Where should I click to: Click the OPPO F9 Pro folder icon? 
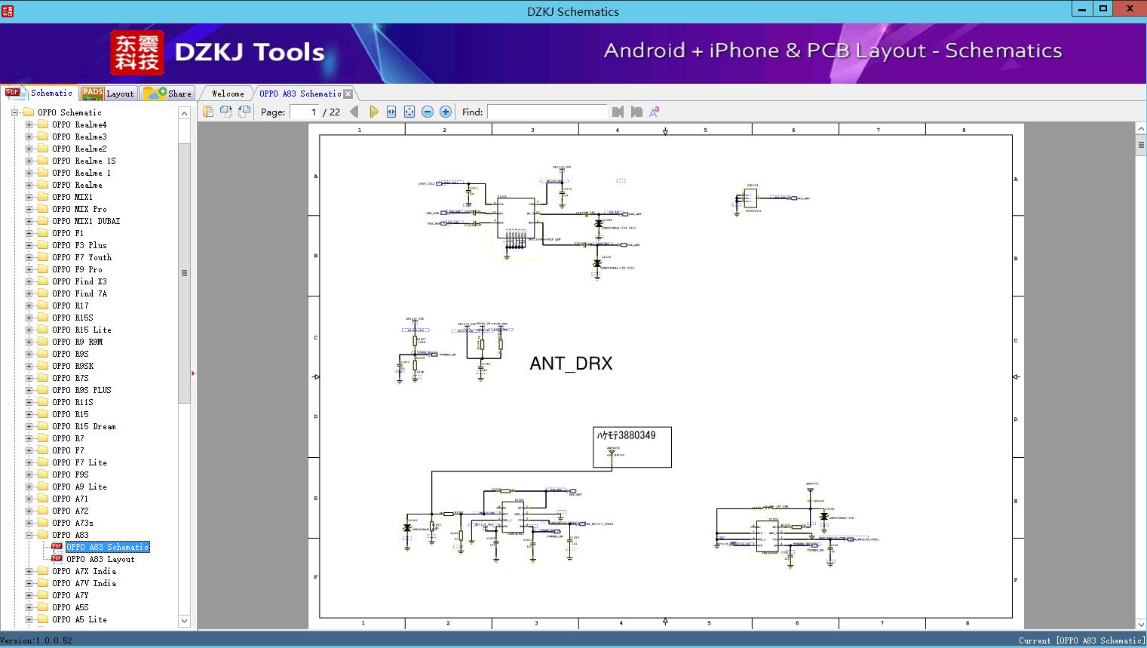tap(43, 269)
